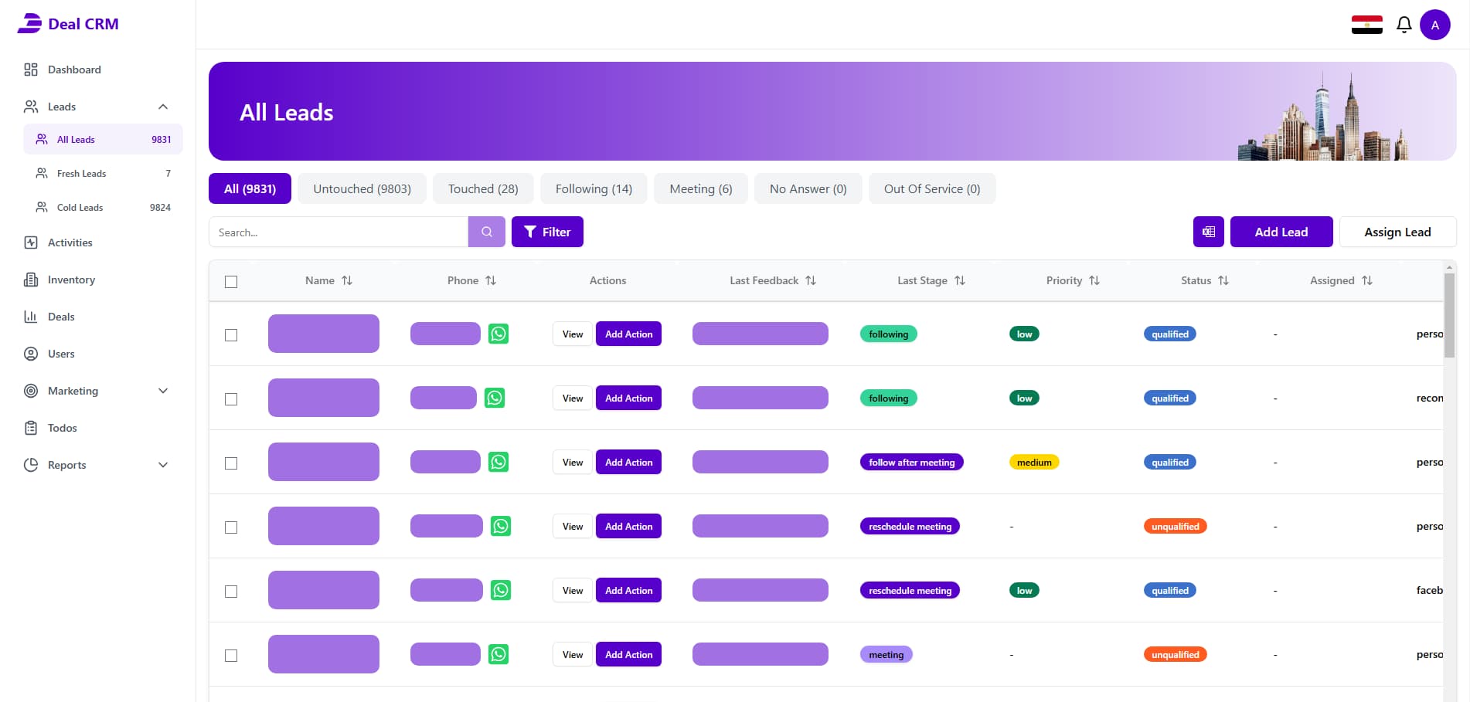Viewport: 1470px width, 702px height.
Task: Click the follow after meeting stage badge
Action: click(x=911, y=462)
